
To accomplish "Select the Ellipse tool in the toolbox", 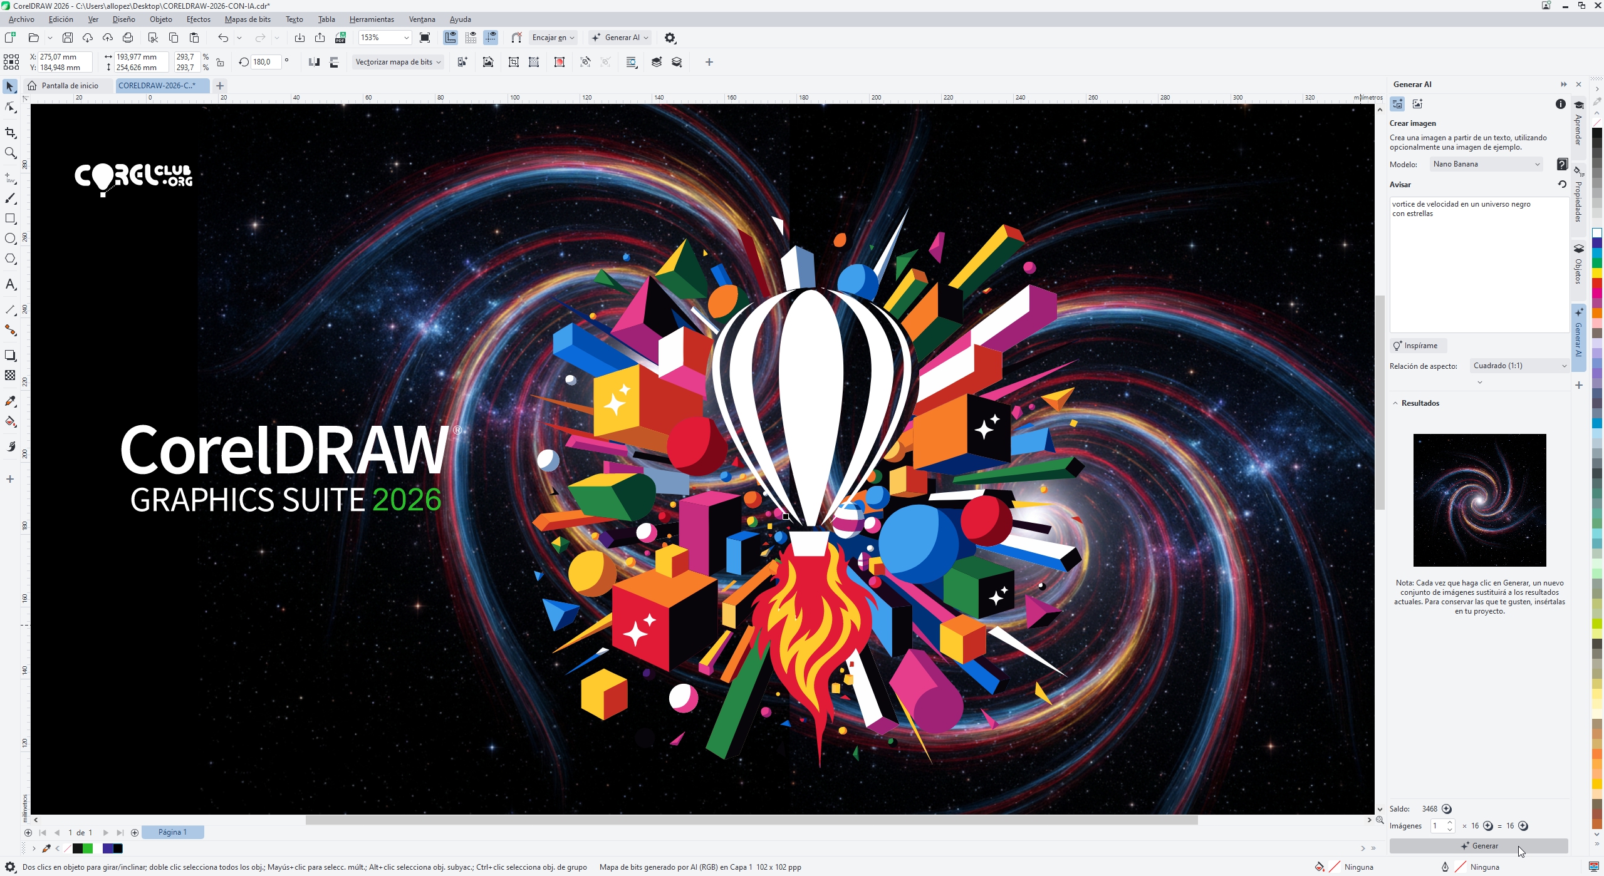I will pyautogui.click(x=10, y=239).
